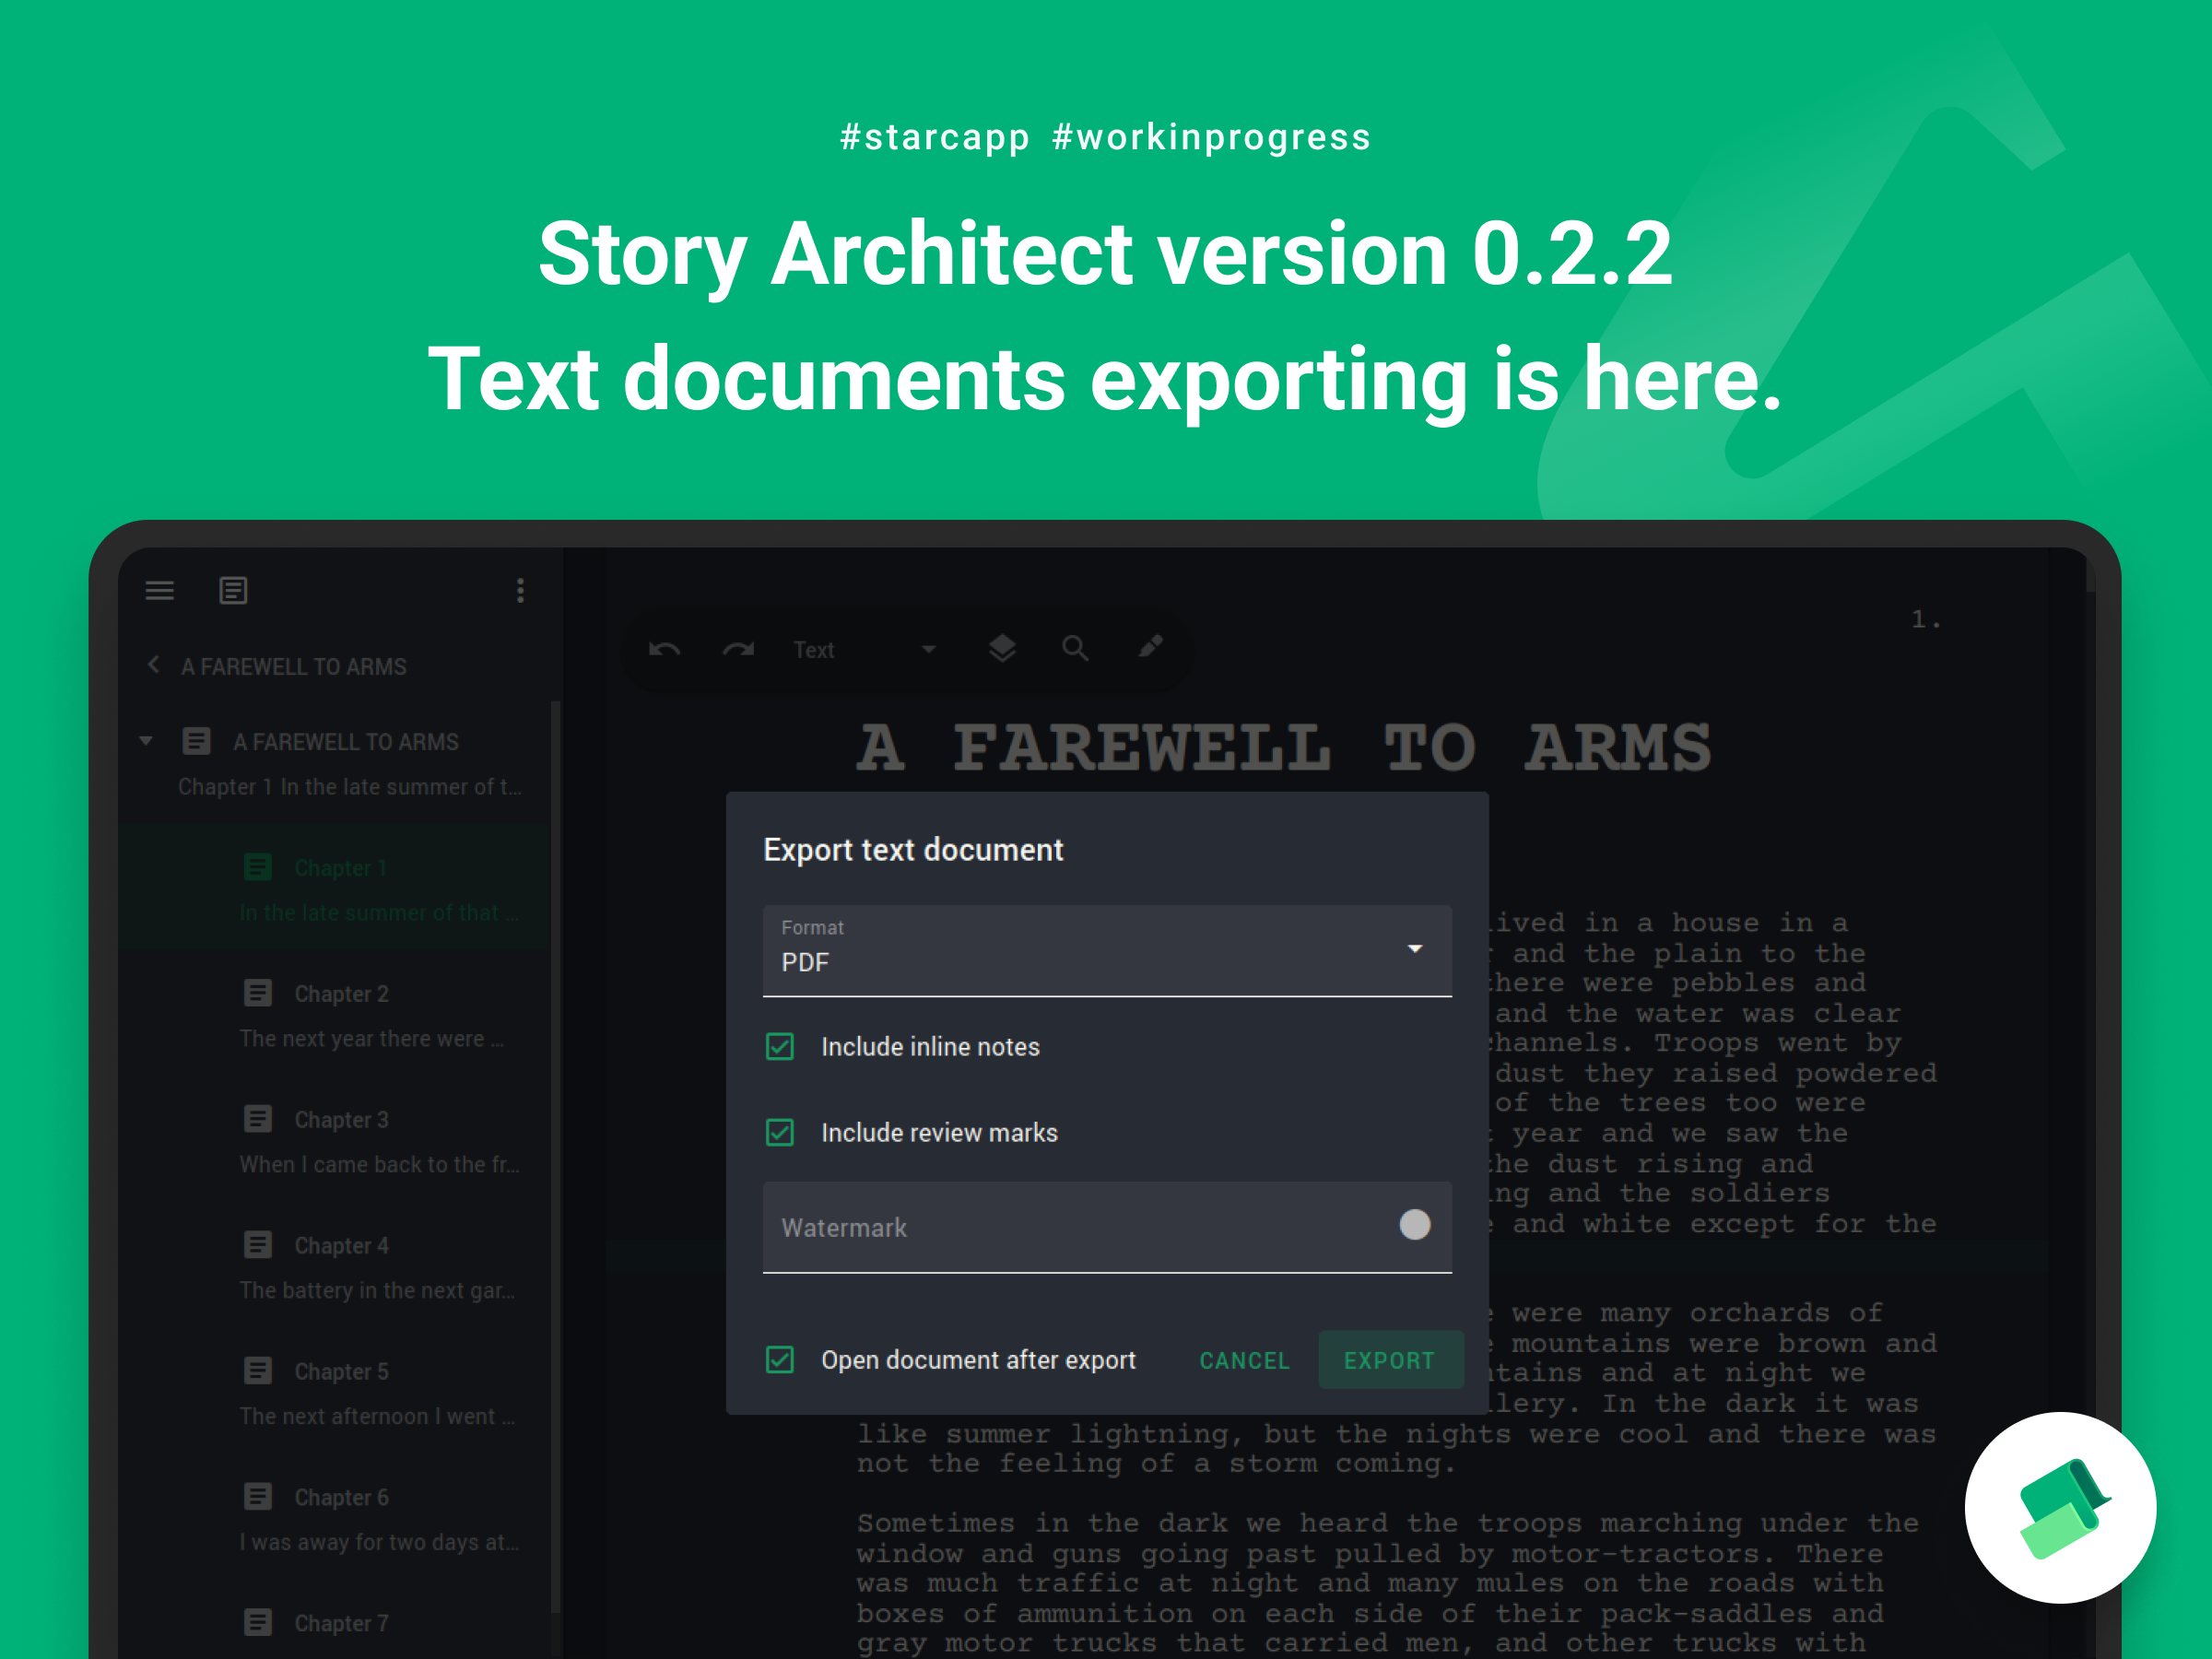
Task: Select Chapter 6 in the navigator
Action: [335, 1519]
